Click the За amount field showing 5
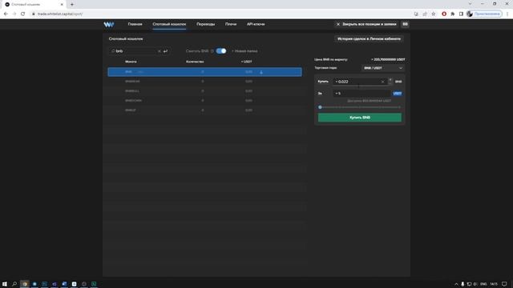 pyautogui.click(x=362, y=94)
